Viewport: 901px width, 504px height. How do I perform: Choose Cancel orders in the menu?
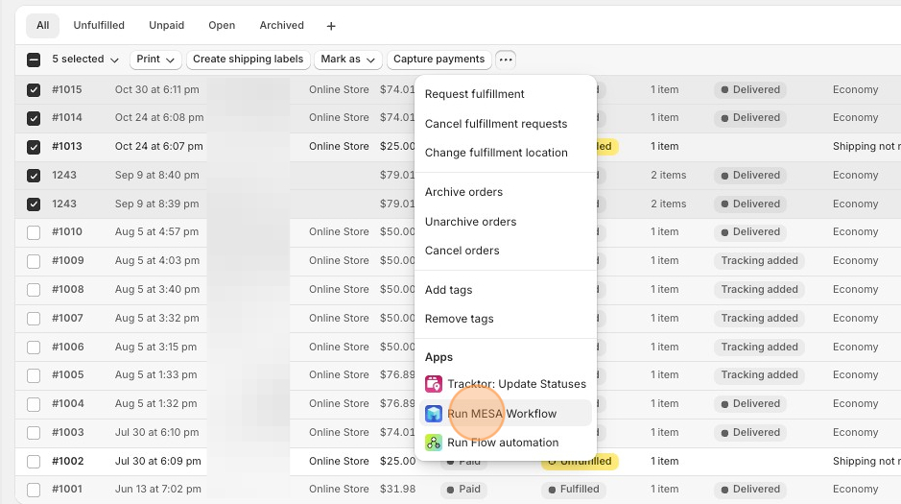click(462, 251)
